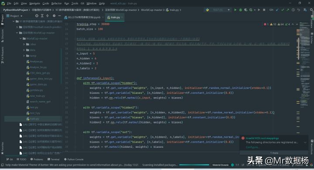The height and width of the screenshot is (170, 314).
Task: Expand the Invalid VCS root mappings notification
Action: pos(305,143)
